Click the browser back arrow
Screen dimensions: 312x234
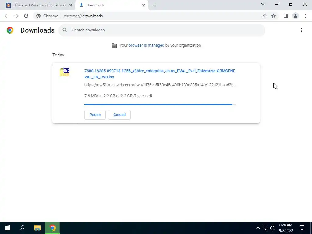point(7,16)
